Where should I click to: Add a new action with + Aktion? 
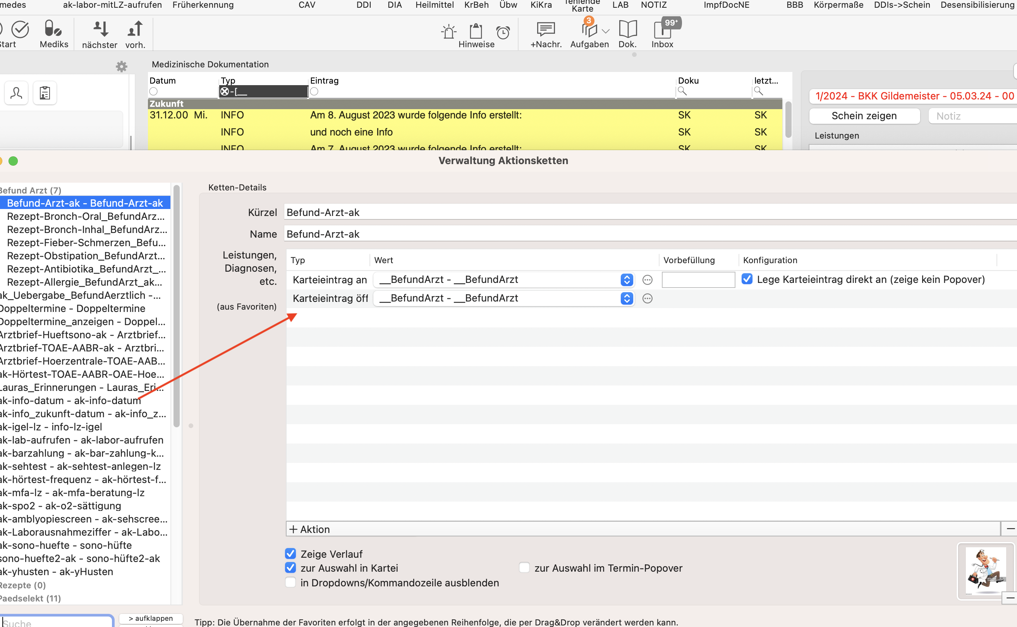click(x=309, y=529)
